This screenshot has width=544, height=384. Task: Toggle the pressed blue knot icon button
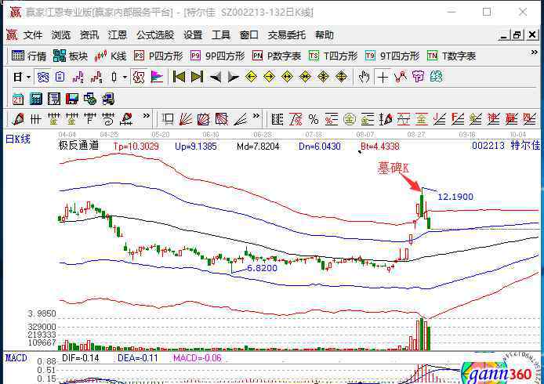coord(43,77)
